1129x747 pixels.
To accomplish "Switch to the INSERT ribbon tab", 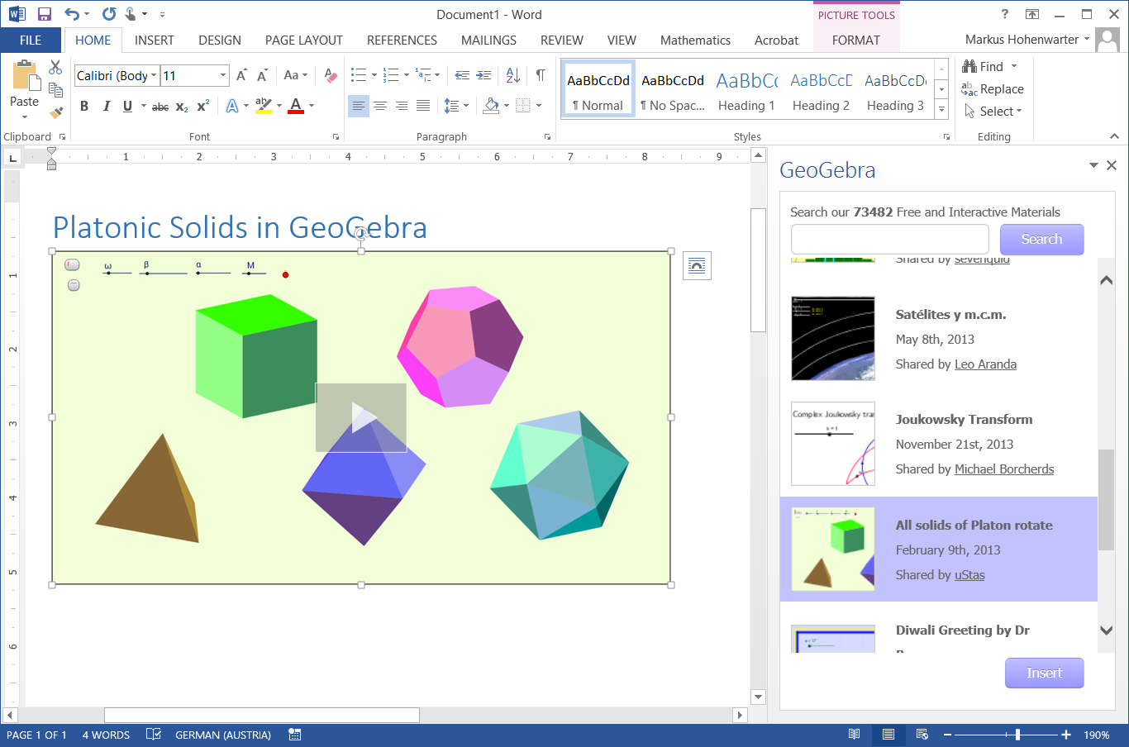I will click(x=154, y=40).
